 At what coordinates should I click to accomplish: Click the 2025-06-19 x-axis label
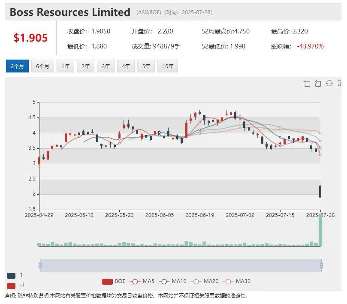[200, 215]
